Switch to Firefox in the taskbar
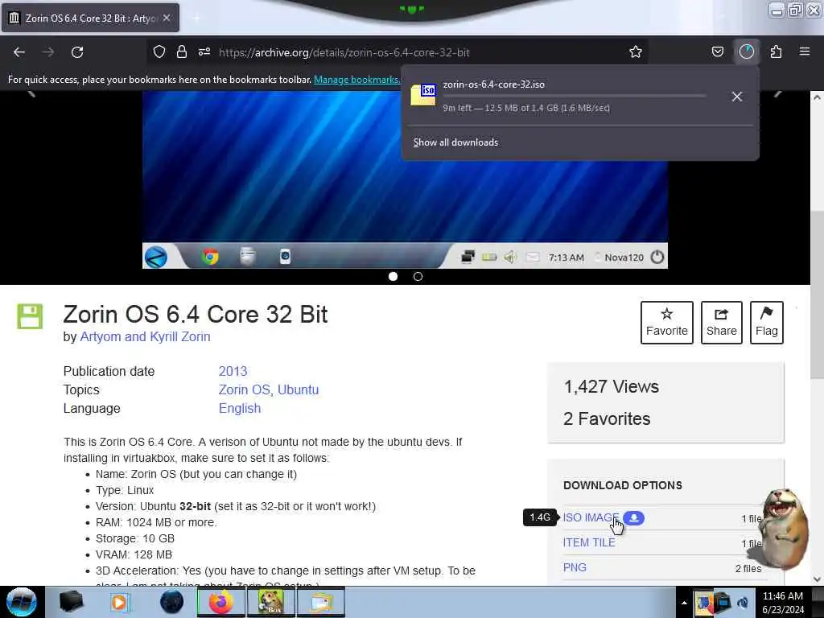 pyautogui.click(x=221, y=602)
